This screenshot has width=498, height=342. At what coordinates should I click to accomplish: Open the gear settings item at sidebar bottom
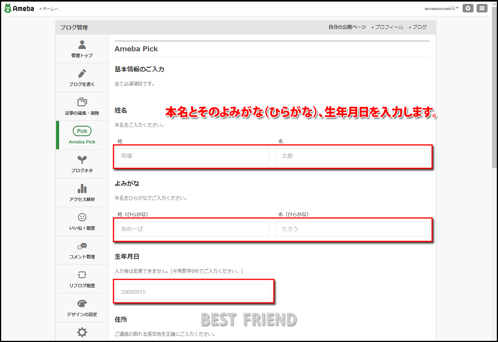pos(82,332)
